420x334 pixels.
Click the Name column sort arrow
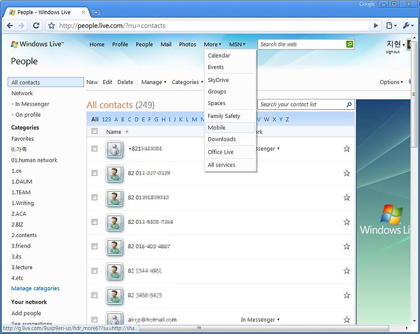pos(127,131)
